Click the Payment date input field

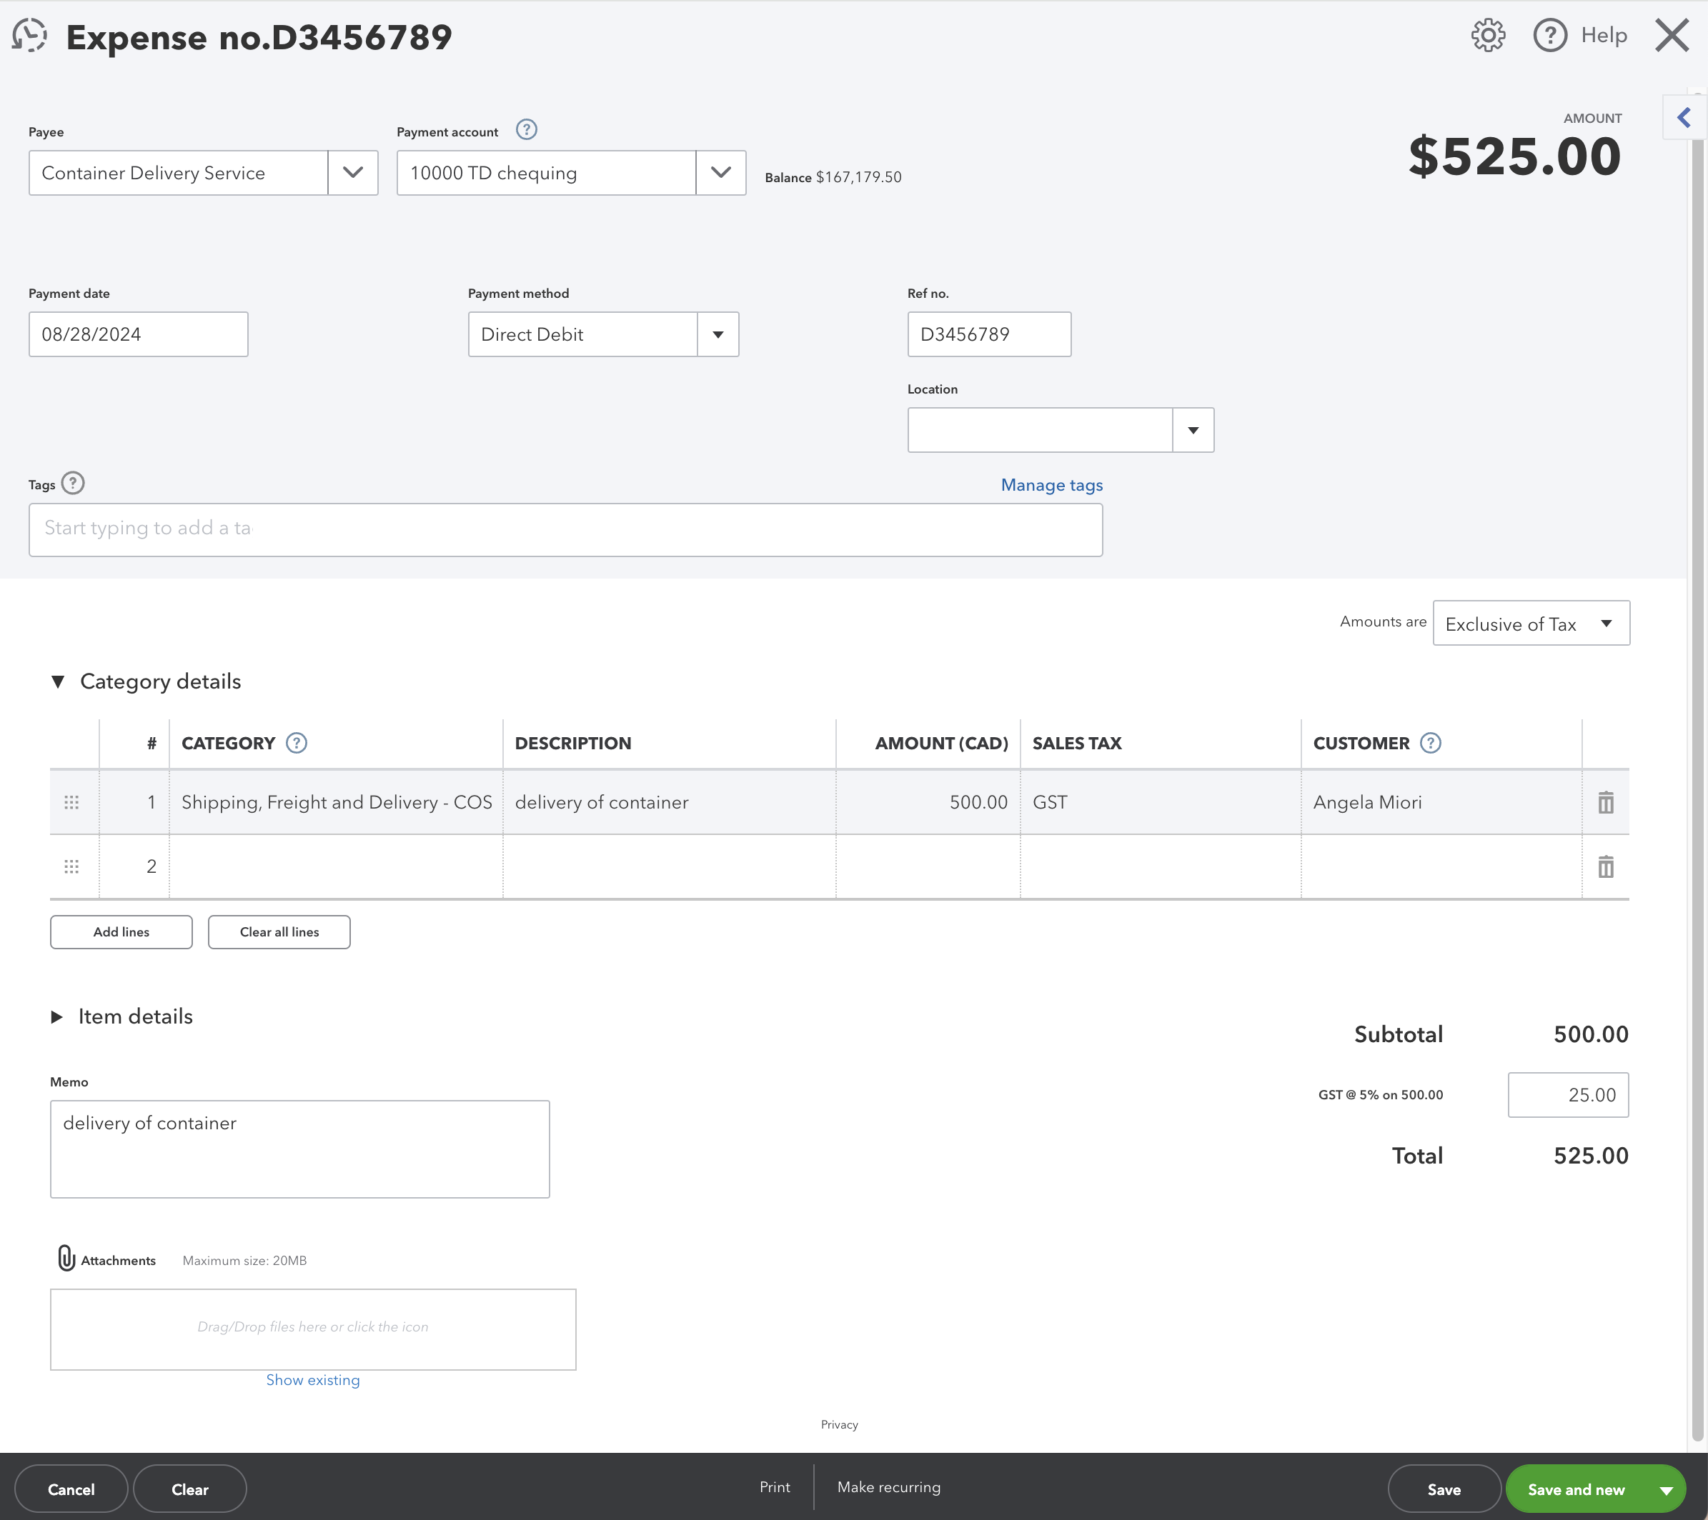(x=138, y=334)
